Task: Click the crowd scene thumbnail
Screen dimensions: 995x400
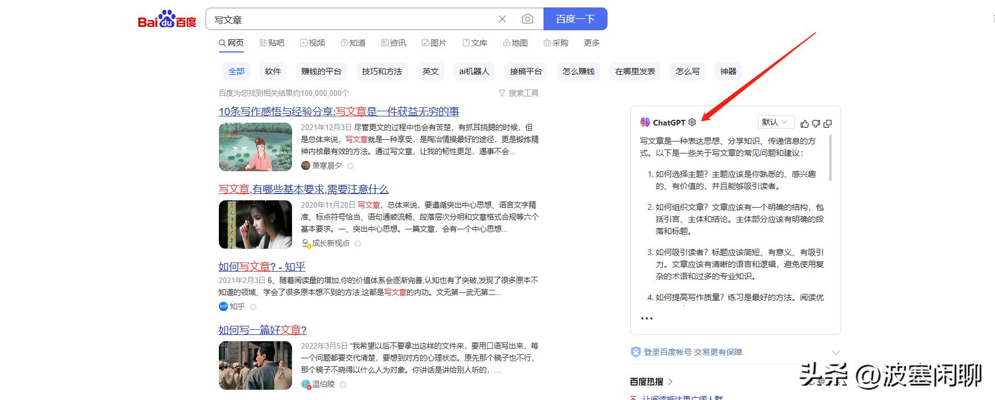Action: [x=255, y=365]
